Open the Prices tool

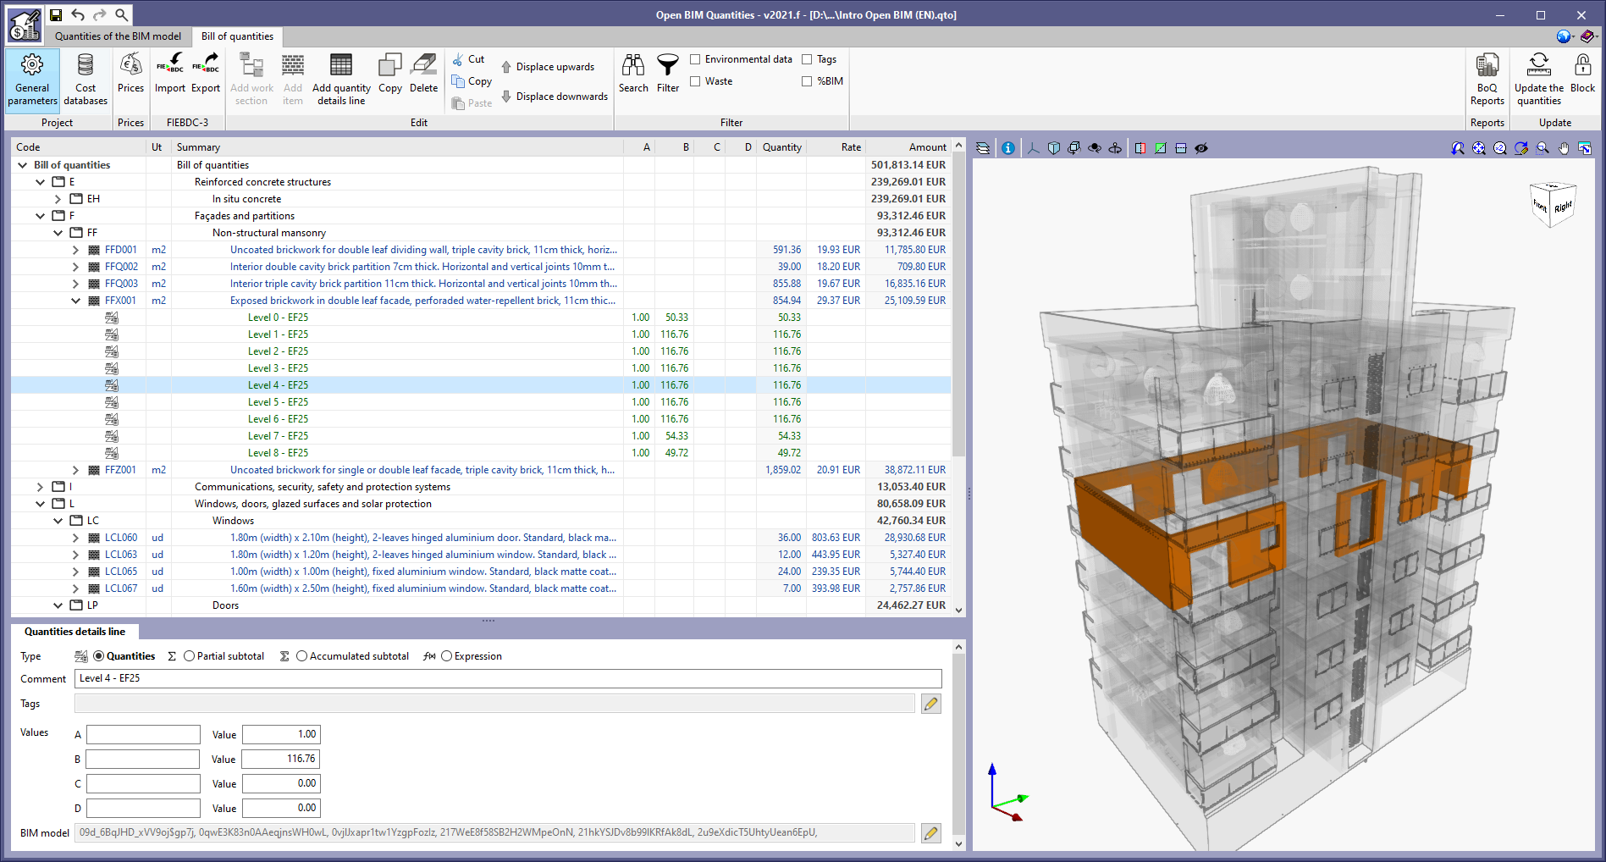130,75
